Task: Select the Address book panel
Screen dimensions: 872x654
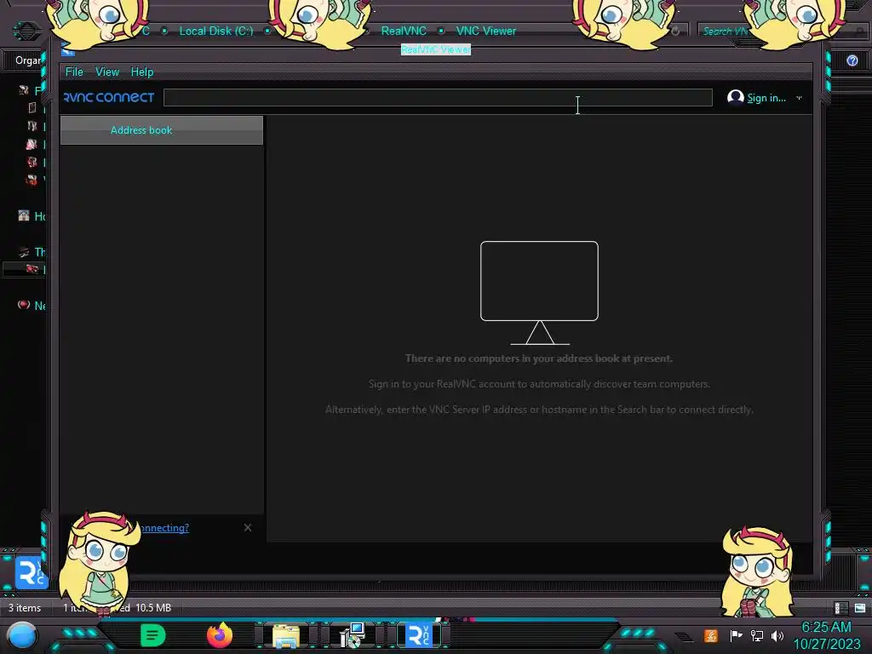Action: (161, 130)
